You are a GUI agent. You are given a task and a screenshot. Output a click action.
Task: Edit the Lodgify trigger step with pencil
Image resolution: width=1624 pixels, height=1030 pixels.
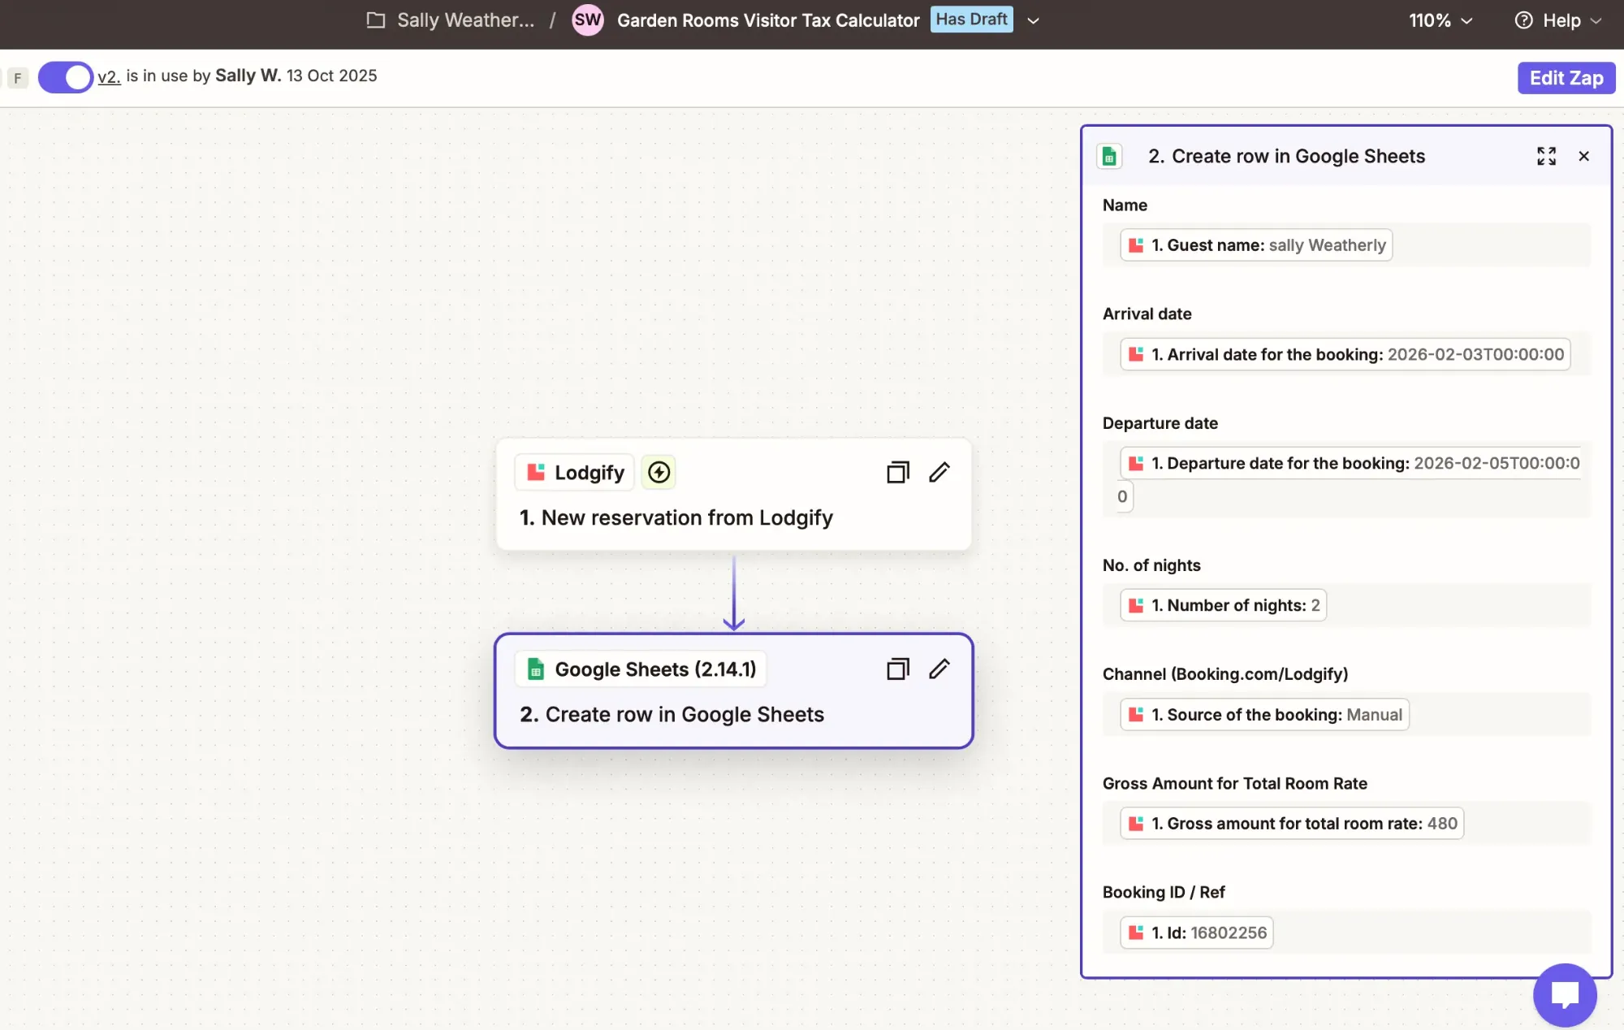point(939,472)
